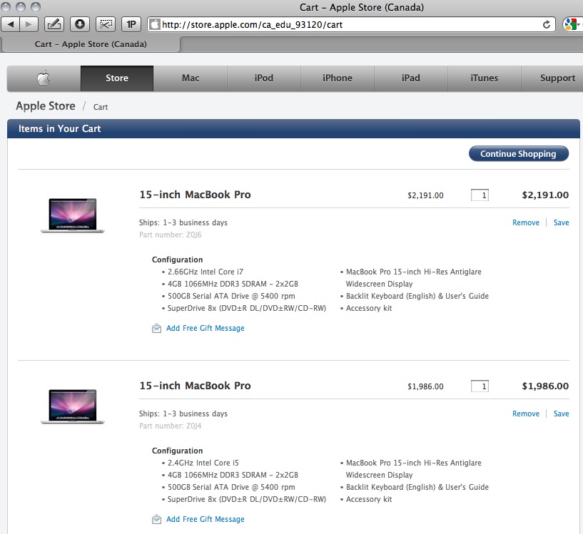The height and width of the screenshot is (534, 583).
Task: Open the 1P password manager button
Action: pos(131,24)
